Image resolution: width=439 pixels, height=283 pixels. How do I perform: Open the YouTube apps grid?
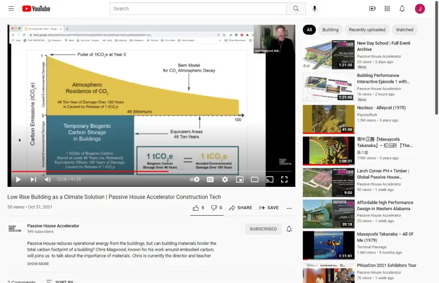(x=387, y=9)
